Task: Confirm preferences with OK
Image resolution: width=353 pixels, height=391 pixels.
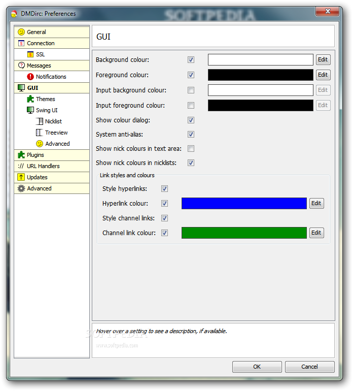Action: coord(257,367)
